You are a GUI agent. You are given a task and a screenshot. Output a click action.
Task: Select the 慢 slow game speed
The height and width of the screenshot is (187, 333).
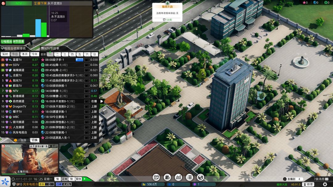(57, 179)
